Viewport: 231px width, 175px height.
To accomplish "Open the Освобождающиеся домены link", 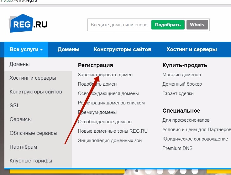I will pyautogui.click(x=108, y=93).
